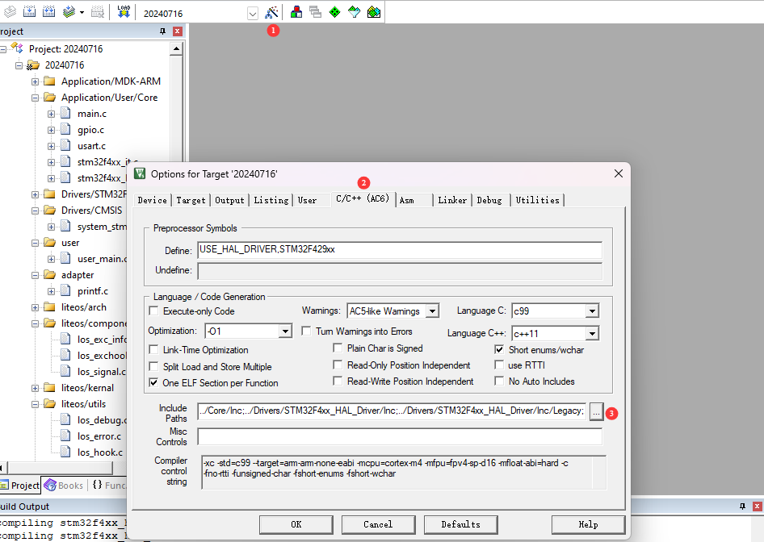Click the LOAD download toolbar icon
This screenshot has height=542, width=764.
click(x=124, y=12)
